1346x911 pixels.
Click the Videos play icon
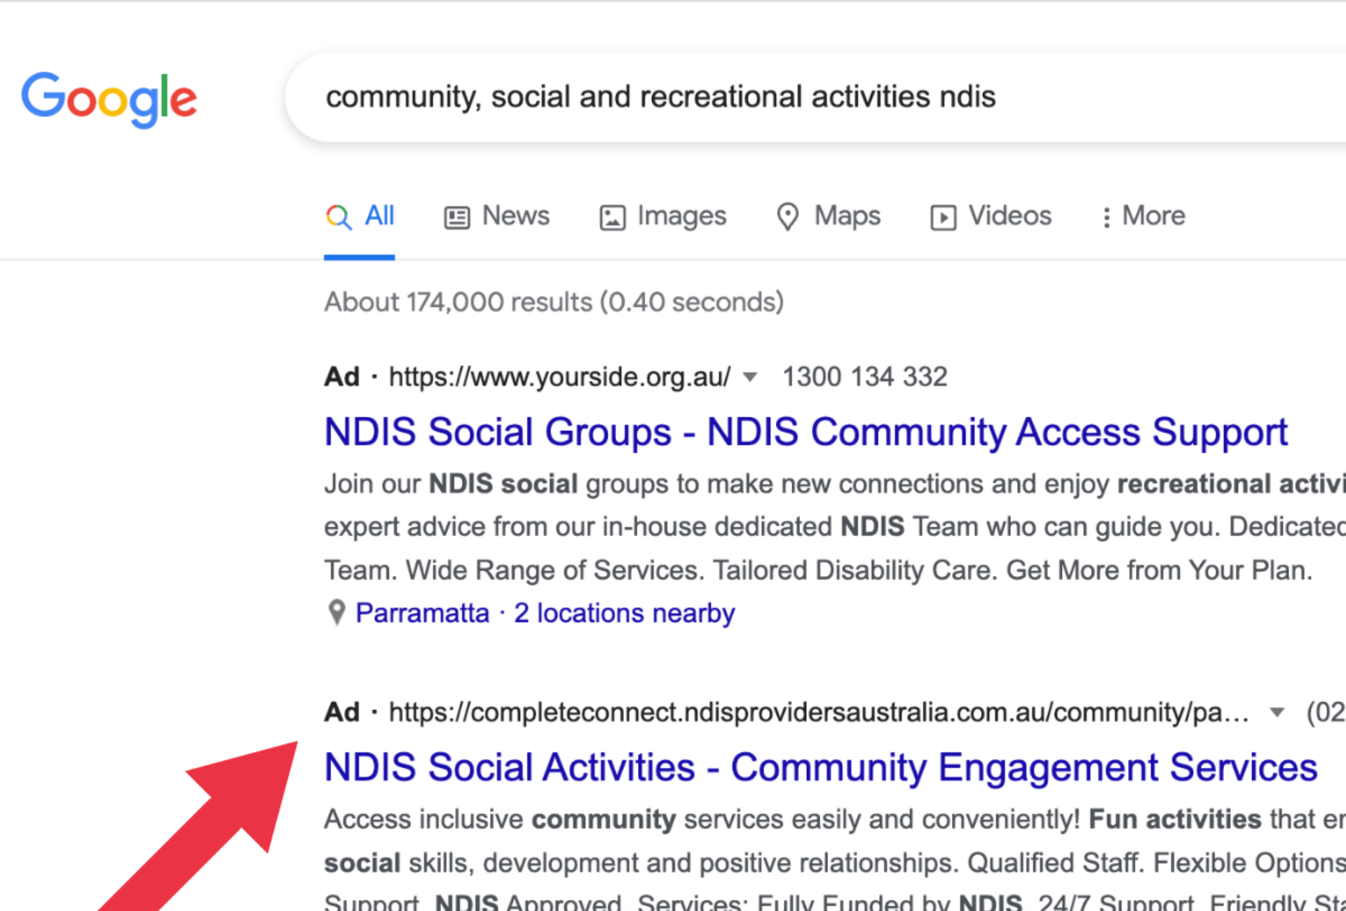943,217
